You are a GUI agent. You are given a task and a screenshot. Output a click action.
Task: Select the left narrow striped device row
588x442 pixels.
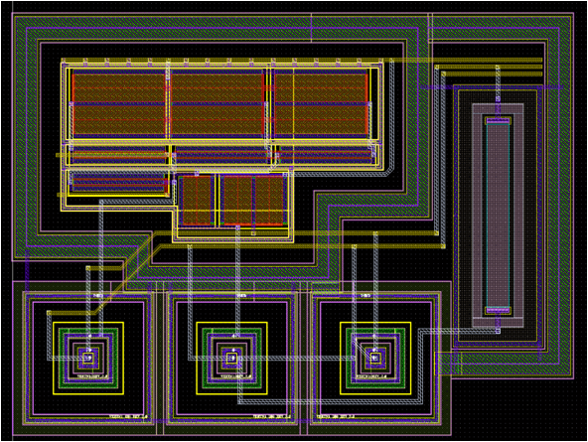[118, 155]
